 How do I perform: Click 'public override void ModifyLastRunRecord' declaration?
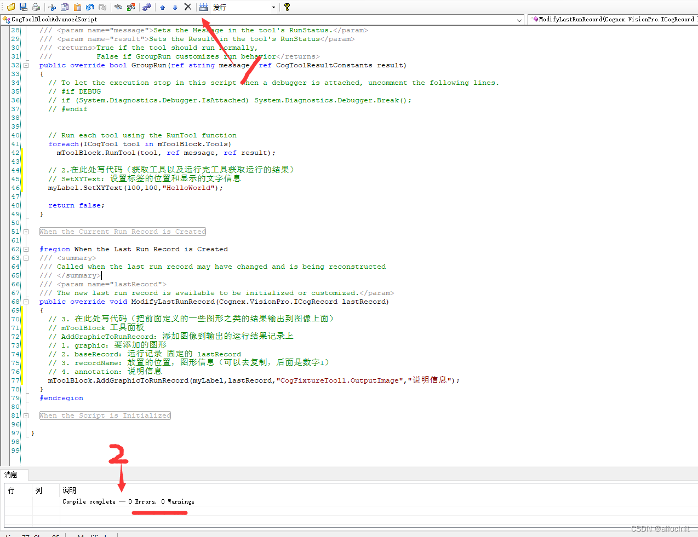pyautogui.click(x=214, y=302)
